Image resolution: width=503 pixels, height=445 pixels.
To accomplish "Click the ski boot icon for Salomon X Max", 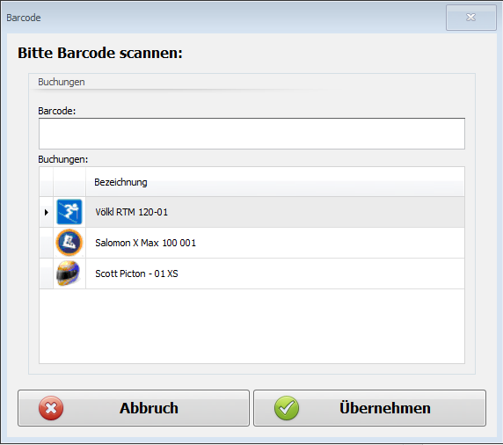I will coord(69,243).
